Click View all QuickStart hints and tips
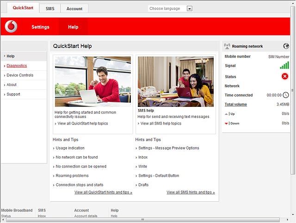This screenshot has width=296, height=223. [103, 192]
